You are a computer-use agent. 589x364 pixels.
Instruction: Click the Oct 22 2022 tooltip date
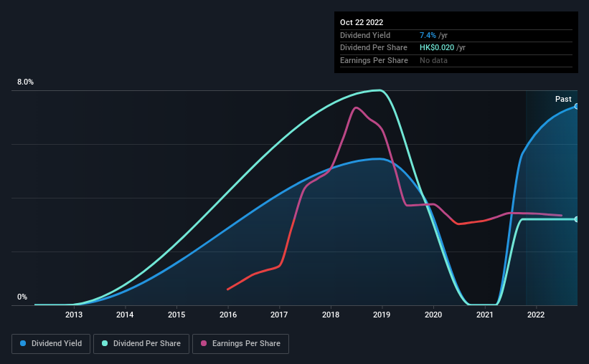click(x=362, y=22)
